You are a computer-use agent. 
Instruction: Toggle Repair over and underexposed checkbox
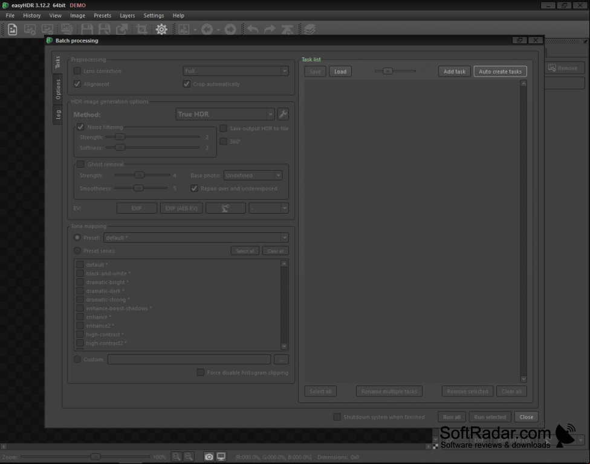[x=194, y=188]
